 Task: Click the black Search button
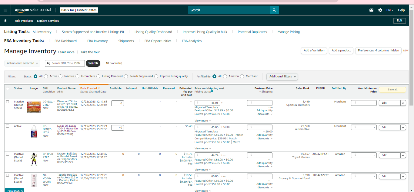pyautogui.click(x=93, y=63)
